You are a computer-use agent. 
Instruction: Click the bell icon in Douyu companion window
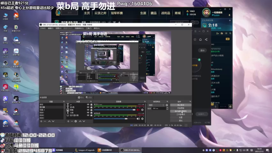point(200,39)
